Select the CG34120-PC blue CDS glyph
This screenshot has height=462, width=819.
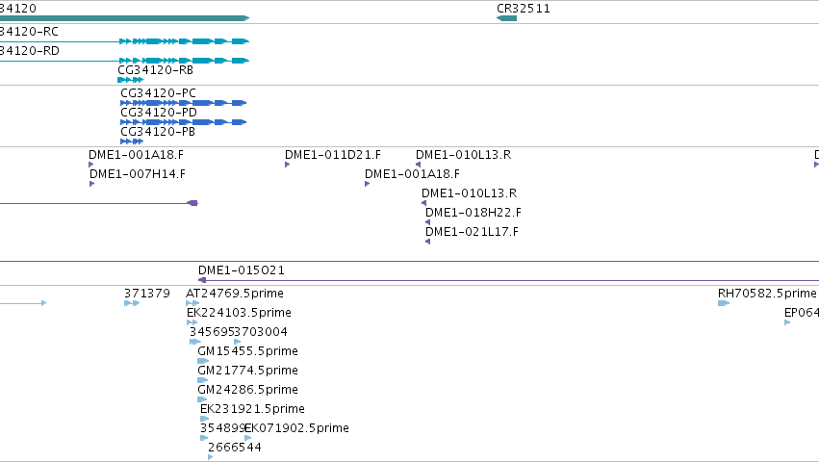[x=183, y=103]
